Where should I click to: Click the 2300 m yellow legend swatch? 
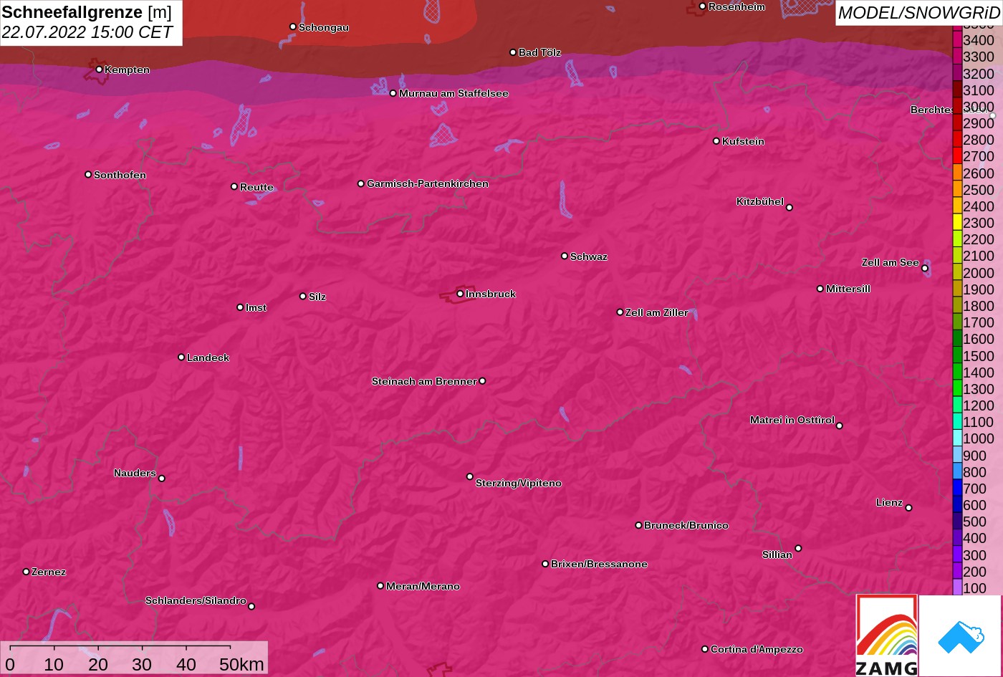pos(957,223)
